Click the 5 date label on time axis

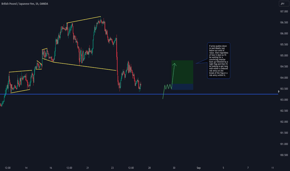click(x=223, y=168)
